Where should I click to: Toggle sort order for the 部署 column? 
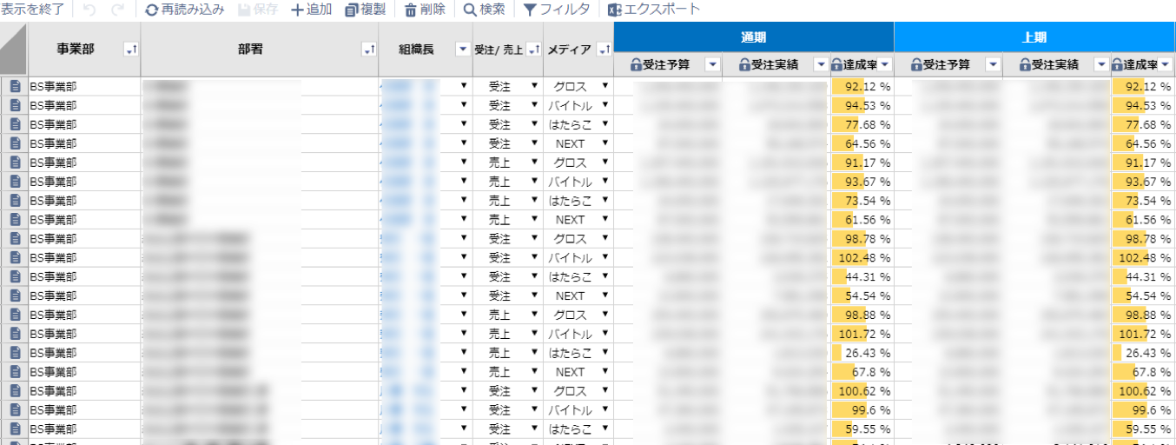tap(368, 50)
